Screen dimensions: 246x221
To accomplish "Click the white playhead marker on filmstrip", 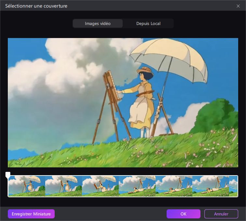I will (x=8, y=175).
